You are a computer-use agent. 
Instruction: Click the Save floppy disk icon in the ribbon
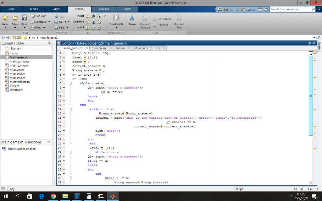pos(24,18)
